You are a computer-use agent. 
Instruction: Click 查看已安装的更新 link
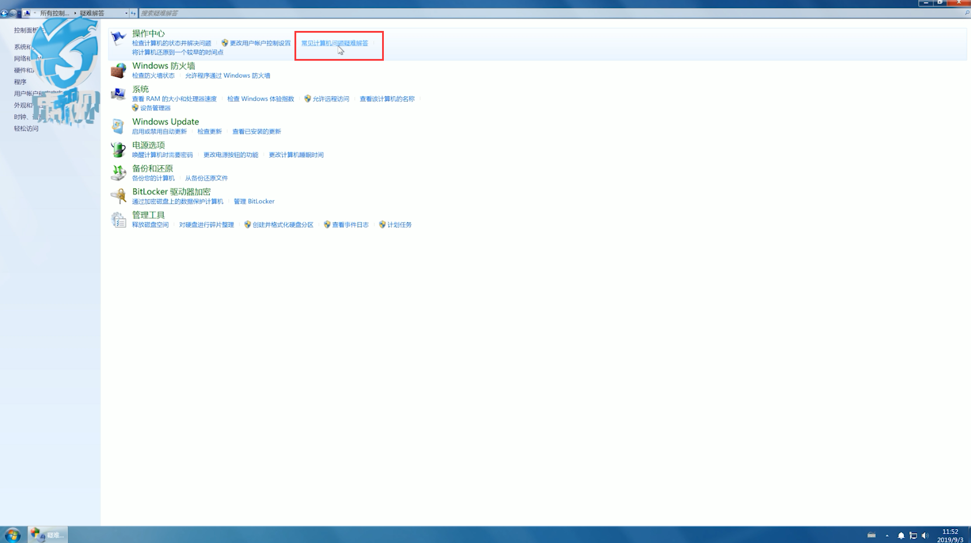pyautogui.click(x=256, y=132)
